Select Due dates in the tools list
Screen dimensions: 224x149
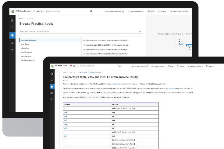(x=25, y=44)
